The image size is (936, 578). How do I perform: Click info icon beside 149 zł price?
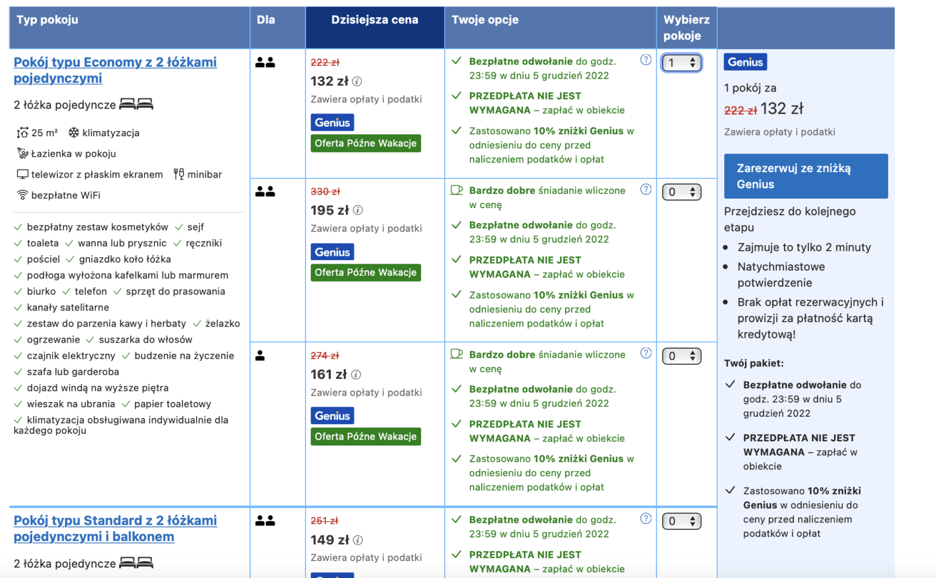point(358,541)
